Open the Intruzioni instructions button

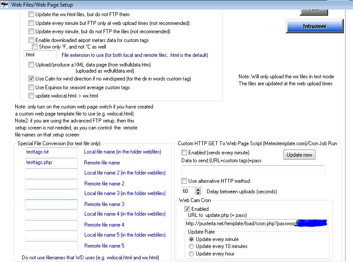pos(315,26)
